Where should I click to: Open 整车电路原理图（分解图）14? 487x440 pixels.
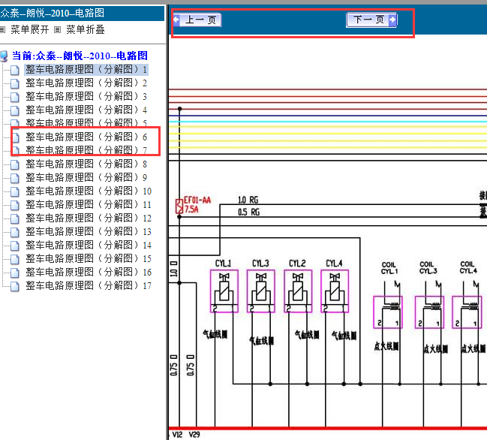click(89, 246)
